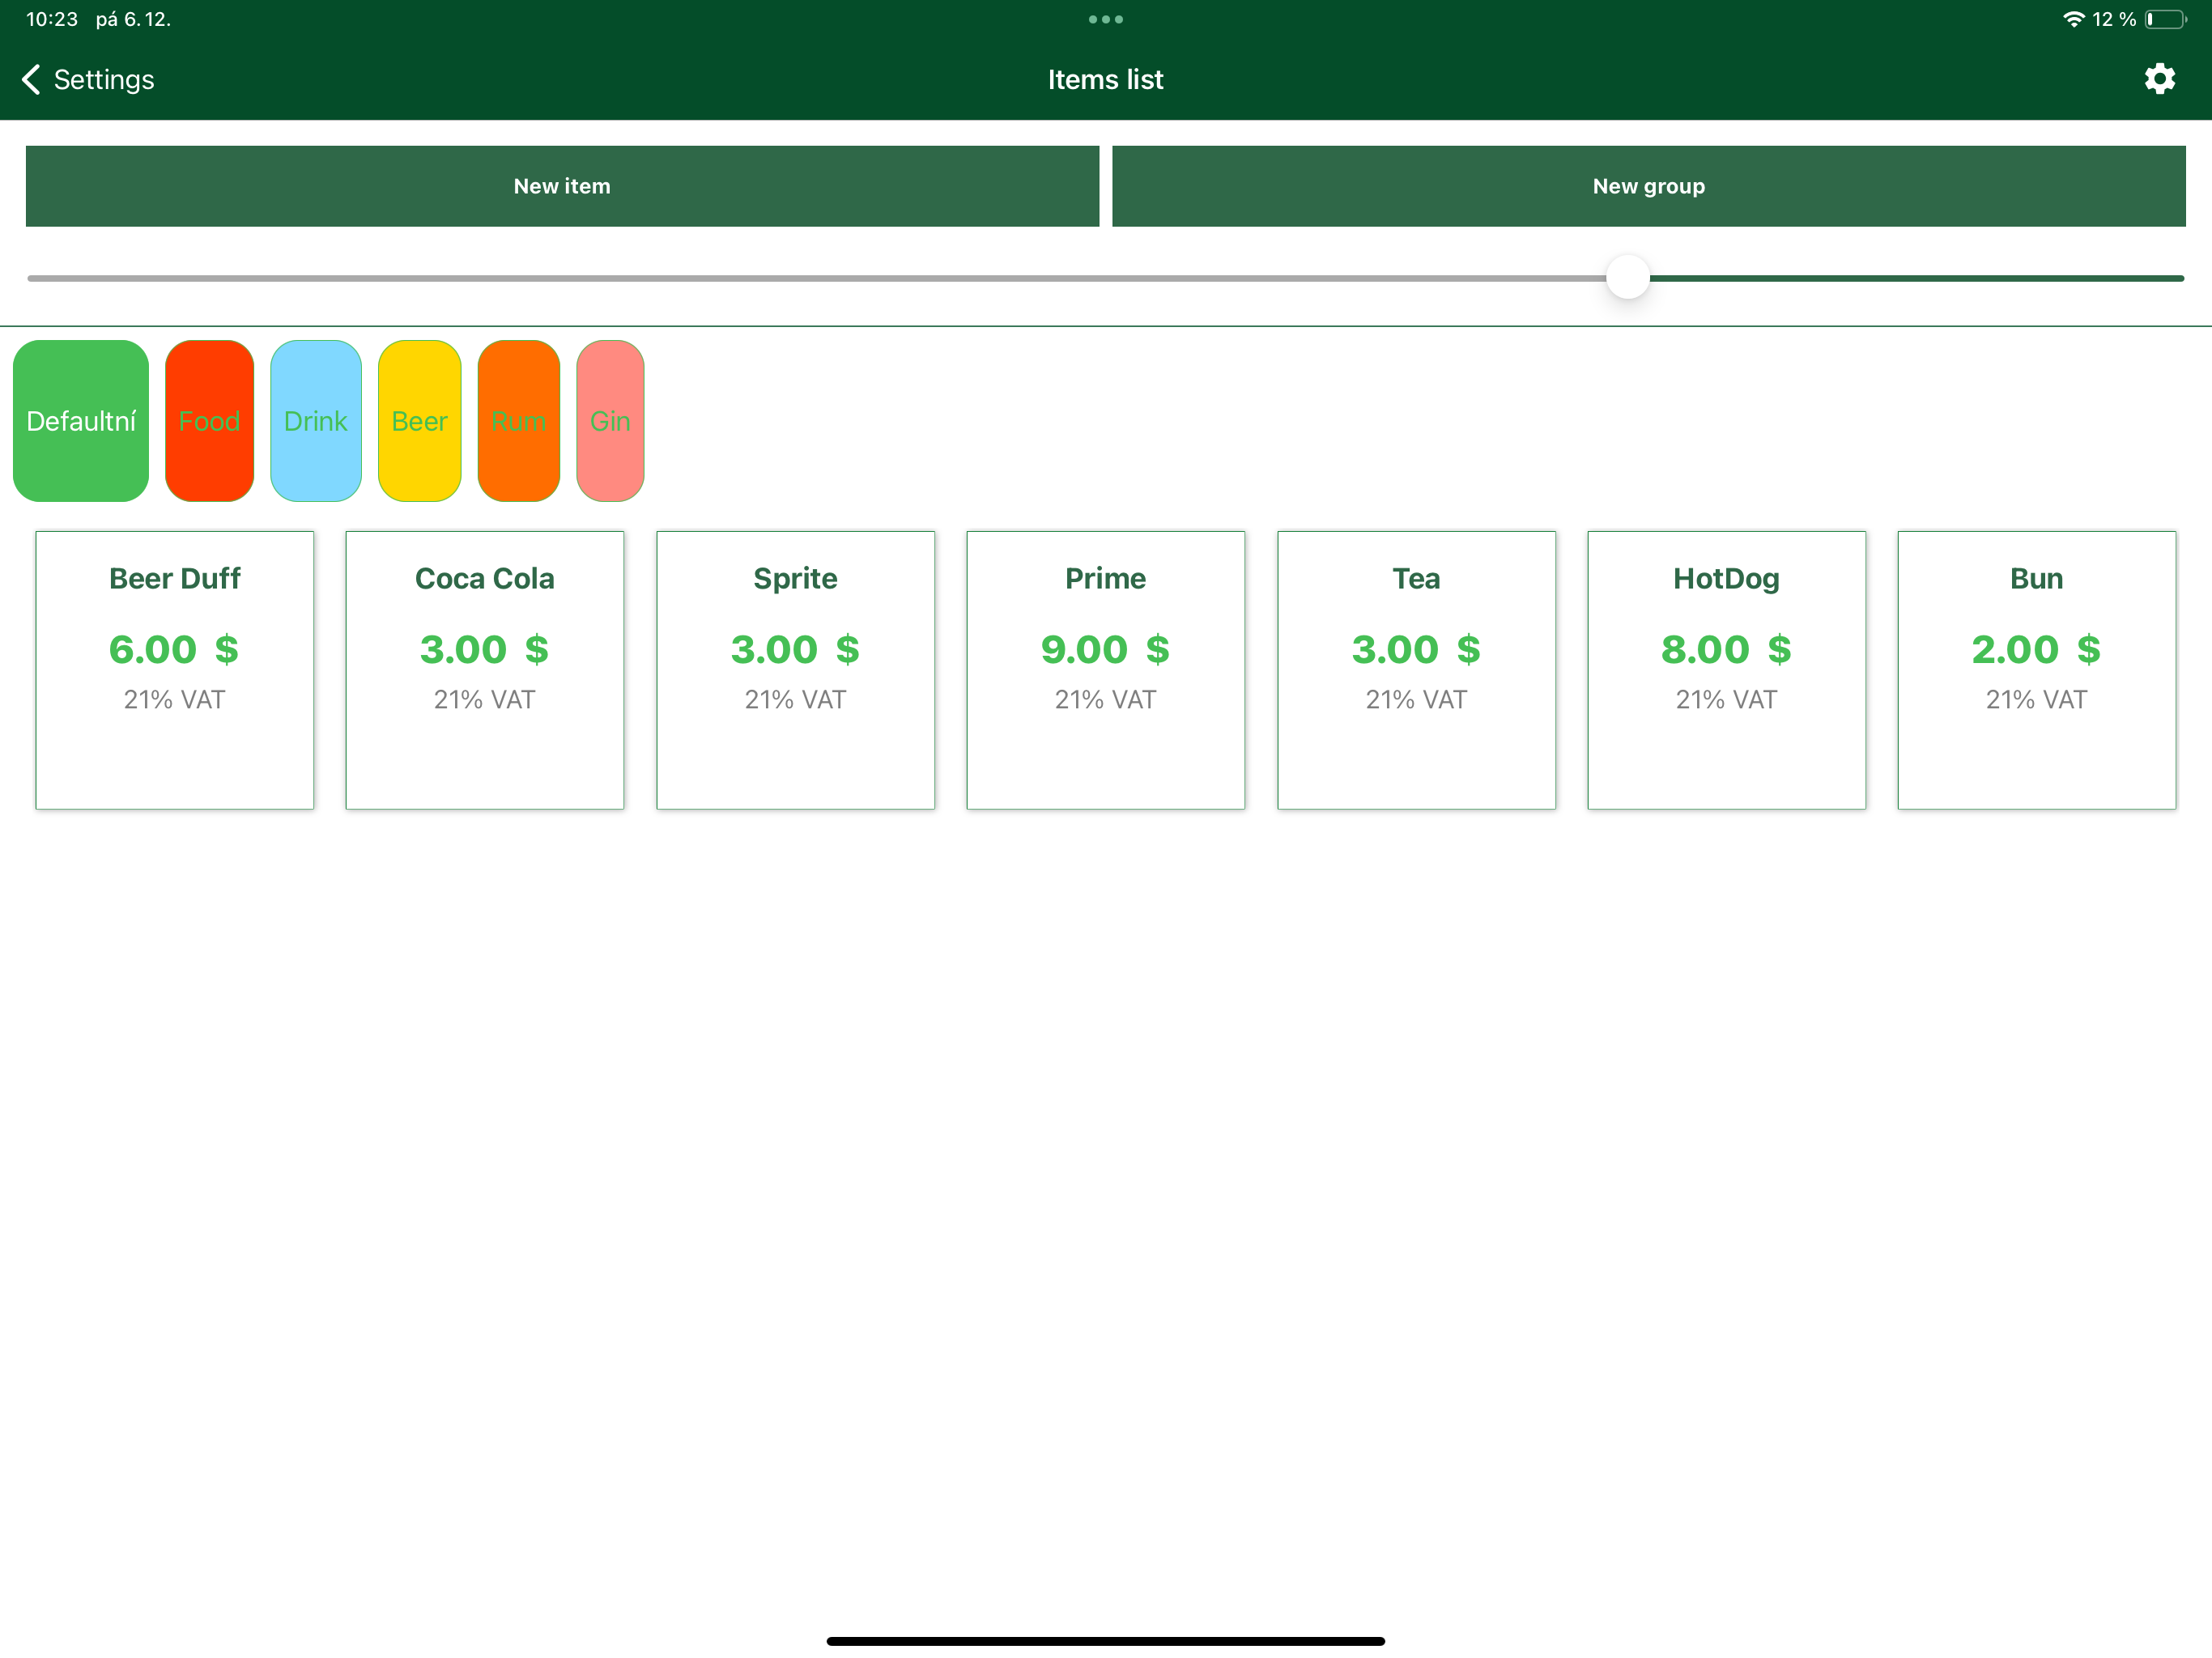The height and width of the screenshot is (1658, 2212).
Task: Toggle the Rum category filter
Action: pyautogui.click(x=518, y=421)
